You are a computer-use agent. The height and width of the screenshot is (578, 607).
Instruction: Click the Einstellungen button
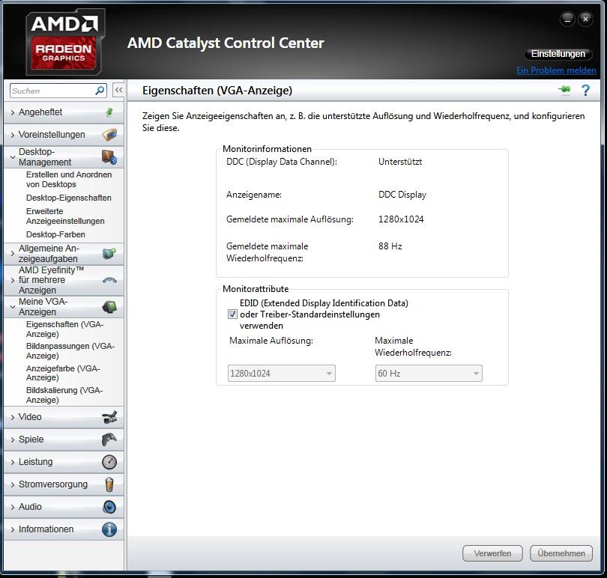click(x=558, y=54)
